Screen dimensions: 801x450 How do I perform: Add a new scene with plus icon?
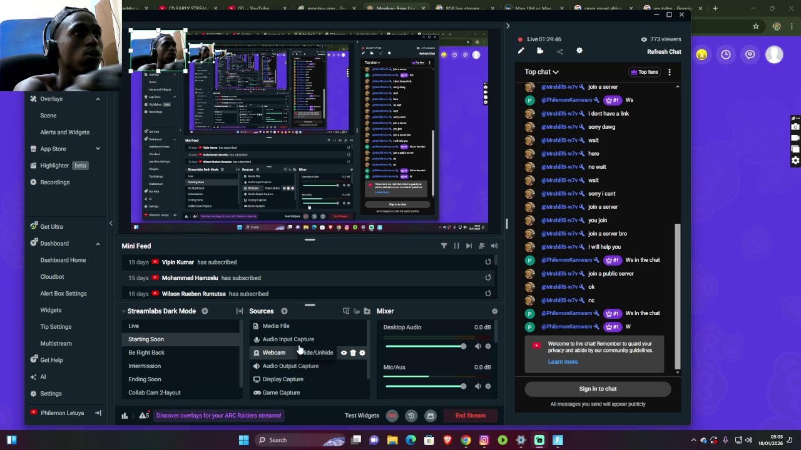click(x=205, y=311)
